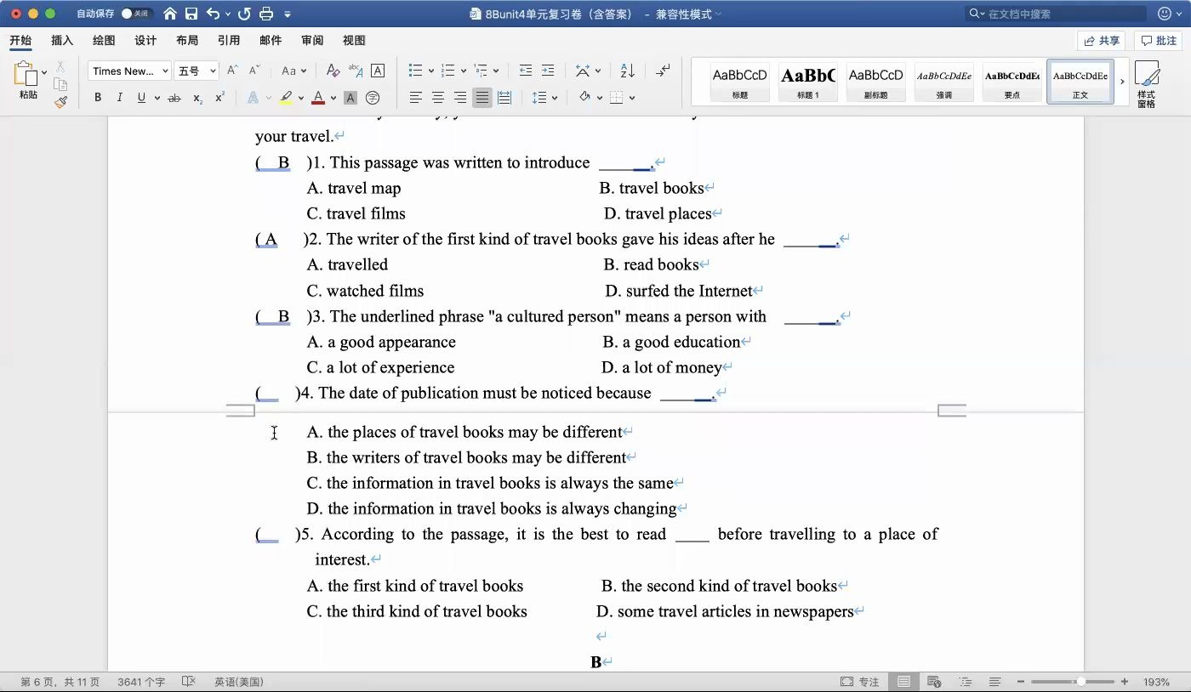The width and height of the screenshot is (1191, 692).
Task: Expand the bullet list dropdown arrow
Action: coord(431,71)
